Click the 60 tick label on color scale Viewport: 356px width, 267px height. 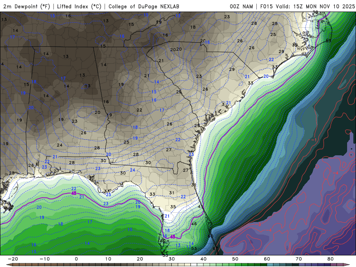[267, 259]
